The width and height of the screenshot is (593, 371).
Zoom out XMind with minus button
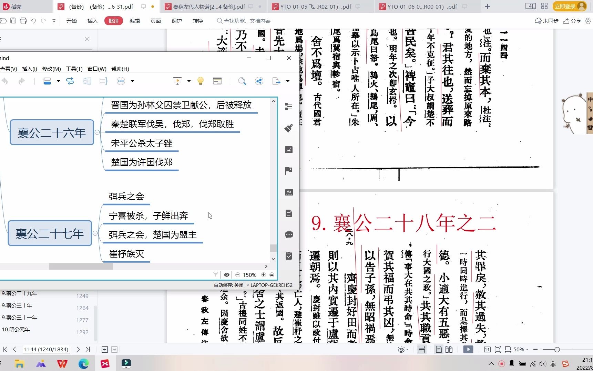[x=238, y=275]
